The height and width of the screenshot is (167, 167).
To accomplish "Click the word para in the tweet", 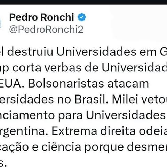I will coord(70,116).
